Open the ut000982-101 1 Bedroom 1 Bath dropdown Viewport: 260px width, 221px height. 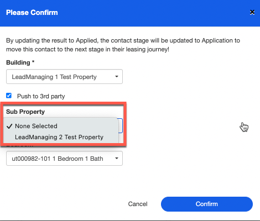64,159
